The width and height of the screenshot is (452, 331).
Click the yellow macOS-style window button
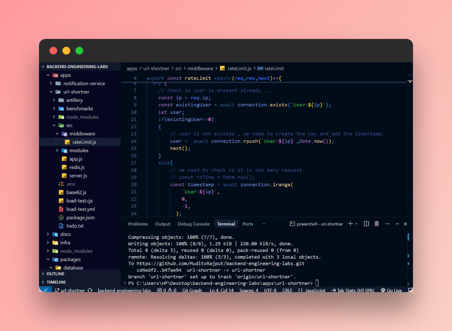(x=66, y=51)
